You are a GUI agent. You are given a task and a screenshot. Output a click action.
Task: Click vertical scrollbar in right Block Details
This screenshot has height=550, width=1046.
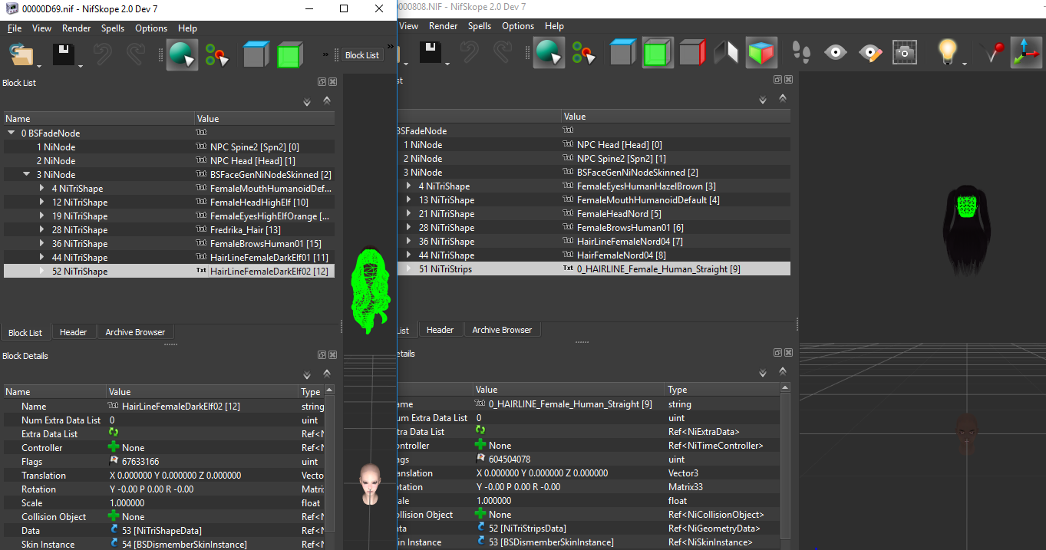tap(785, 466)
